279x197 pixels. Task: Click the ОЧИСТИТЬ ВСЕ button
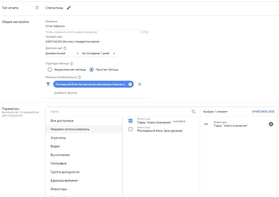pos(263,111)
